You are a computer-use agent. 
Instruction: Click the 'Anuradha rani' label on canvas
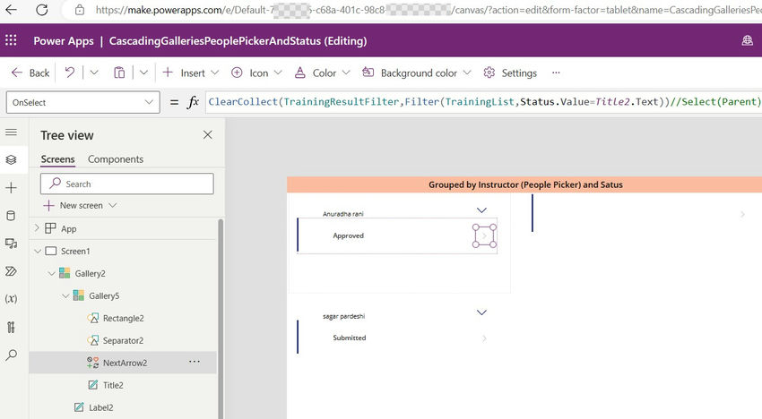tap(343, 214)
